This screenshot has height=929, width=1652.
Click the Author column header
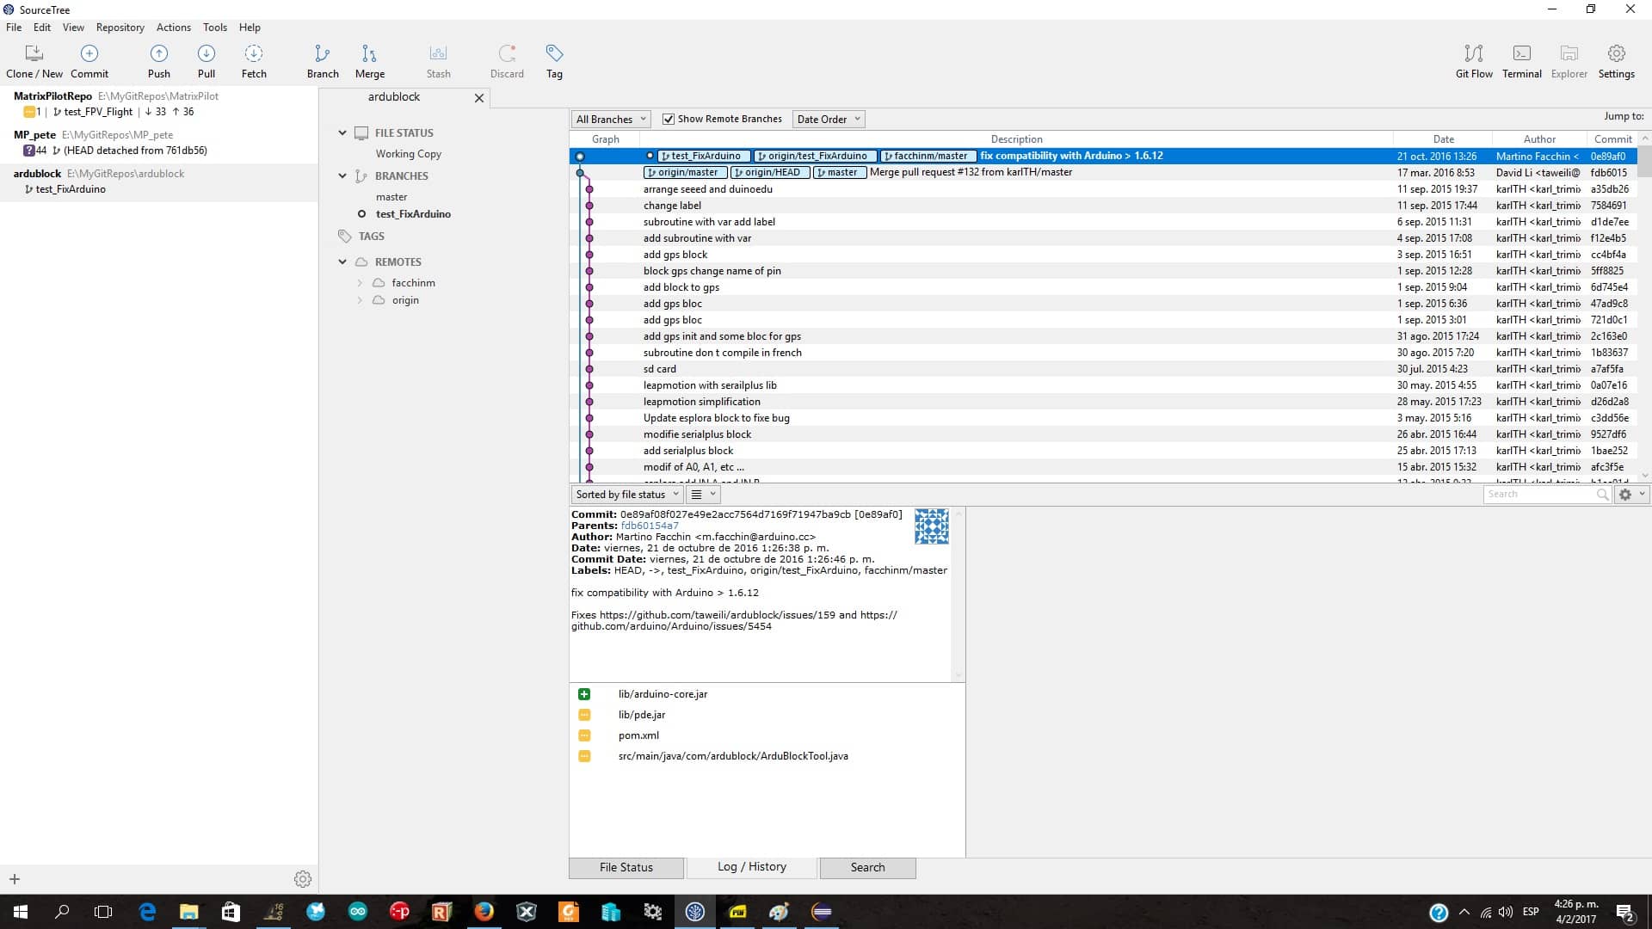(1539, 139)
